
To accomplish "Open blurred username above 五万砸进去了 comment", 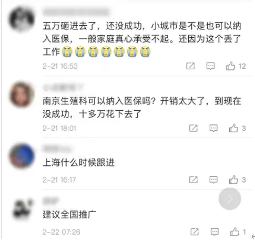I will click(76, 12).
